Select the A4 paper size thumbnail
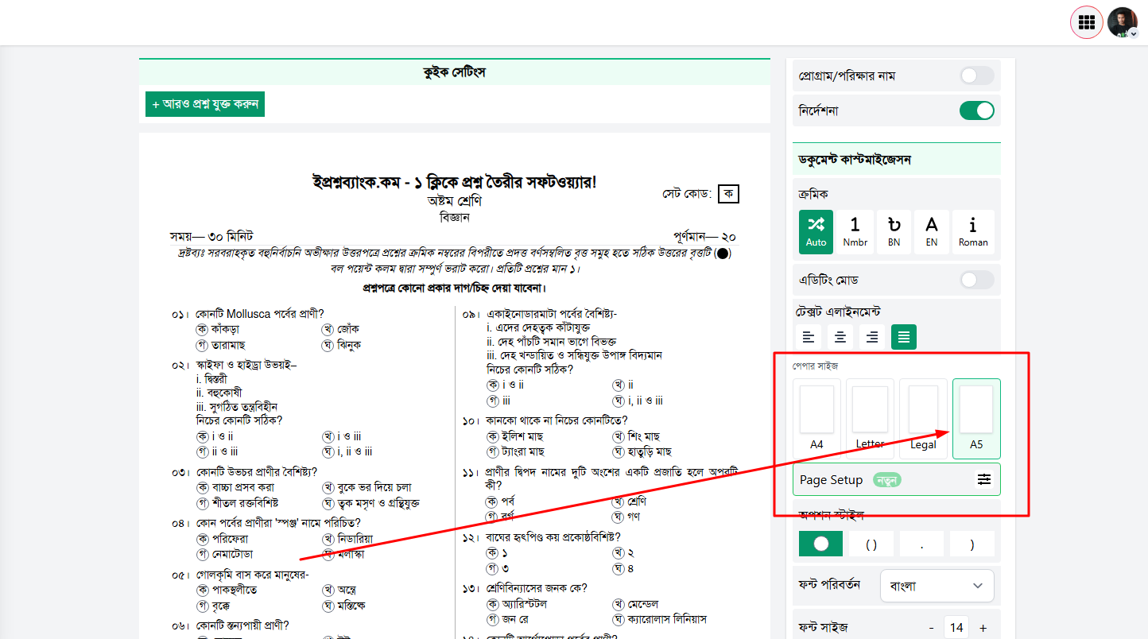This screenshot has width=1148, height=639. click(816, 419)
